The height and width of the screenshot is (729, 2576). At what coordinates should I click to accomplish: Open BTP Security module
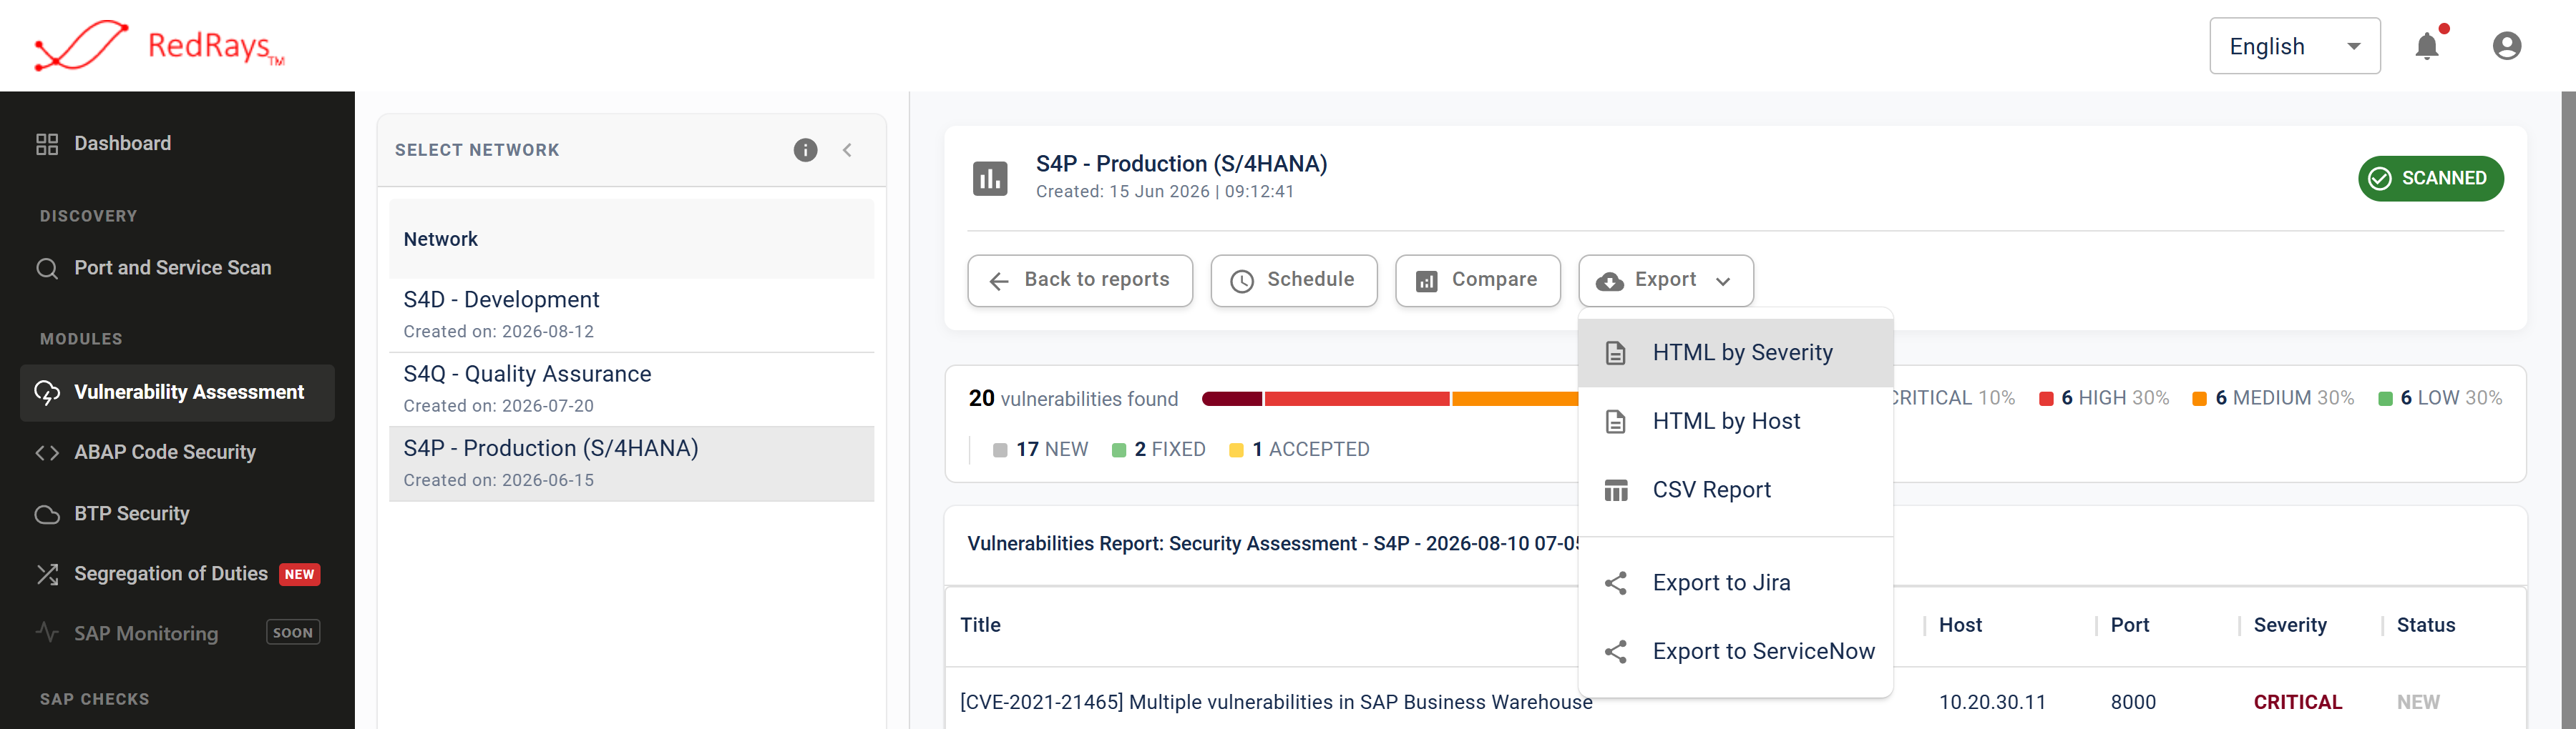(177, 513)
